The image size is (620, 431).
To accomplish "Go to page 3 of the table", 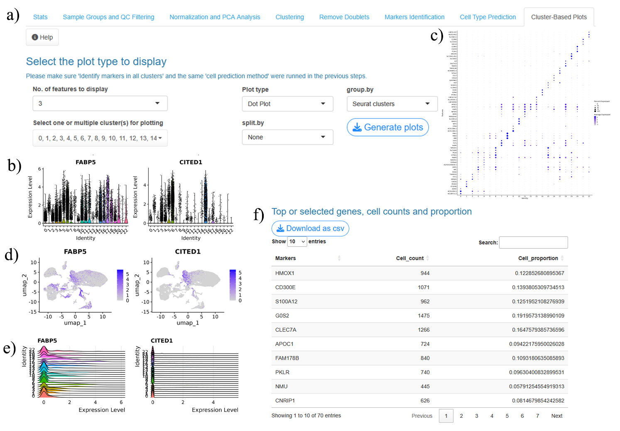I will point(476,416).
